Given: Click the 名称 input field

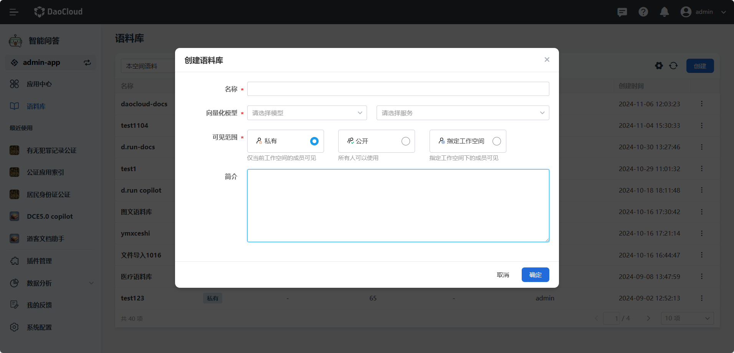Looking at the screenshot, I should (x=398, y=89).
